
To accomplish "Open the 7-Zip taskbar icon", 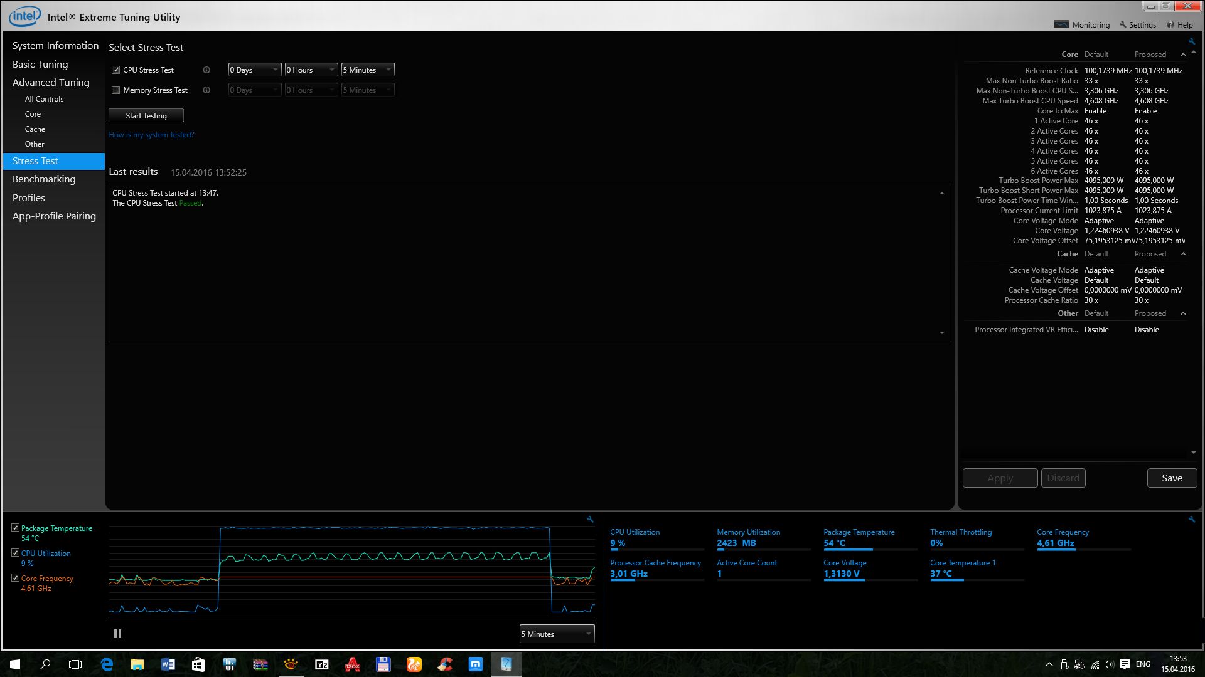I will tap(322, 664).
